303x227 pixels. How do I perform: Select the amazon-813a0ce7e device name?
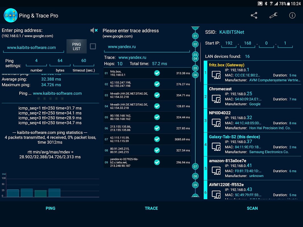(x=227, y=161)
